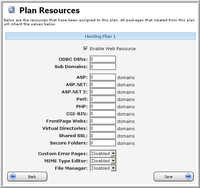Viewport: 200px width, 188px height.
Task: Click the Plan Resources server icon
Action: click(11, 10)
